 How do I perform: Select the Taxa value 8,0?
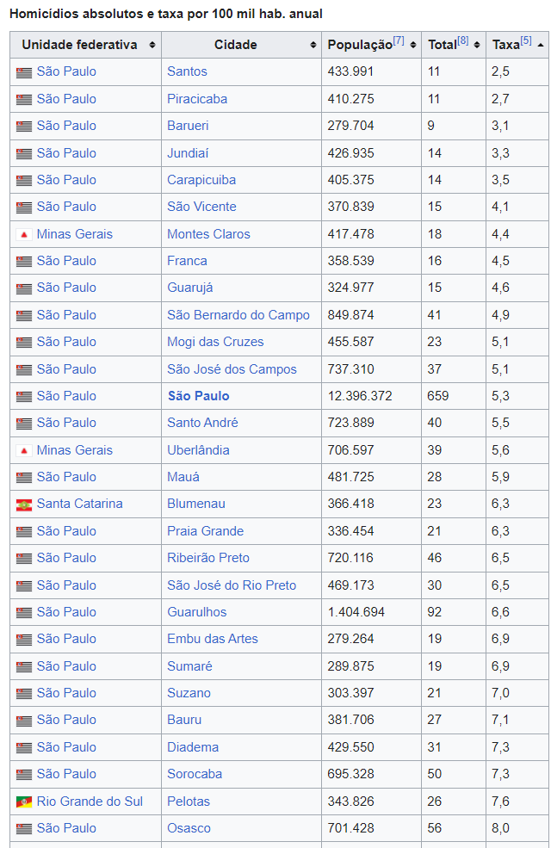(500, 828)
